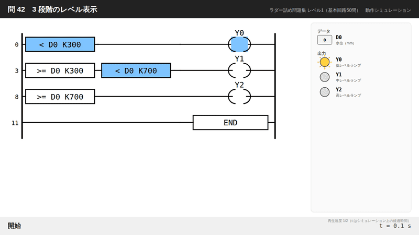Click the t = 0.1 s time readout
Screen dimensions: 419x235
click(395, 226)
